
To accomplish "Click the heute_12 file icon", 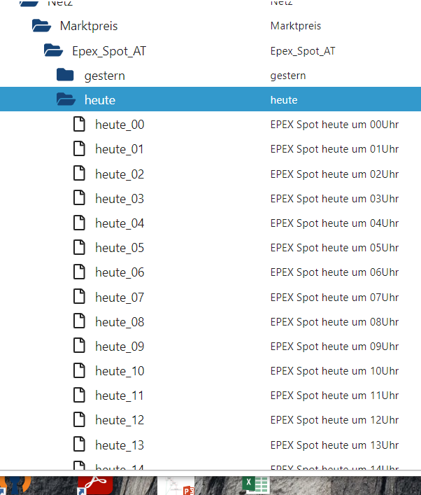I will [79, 420].
